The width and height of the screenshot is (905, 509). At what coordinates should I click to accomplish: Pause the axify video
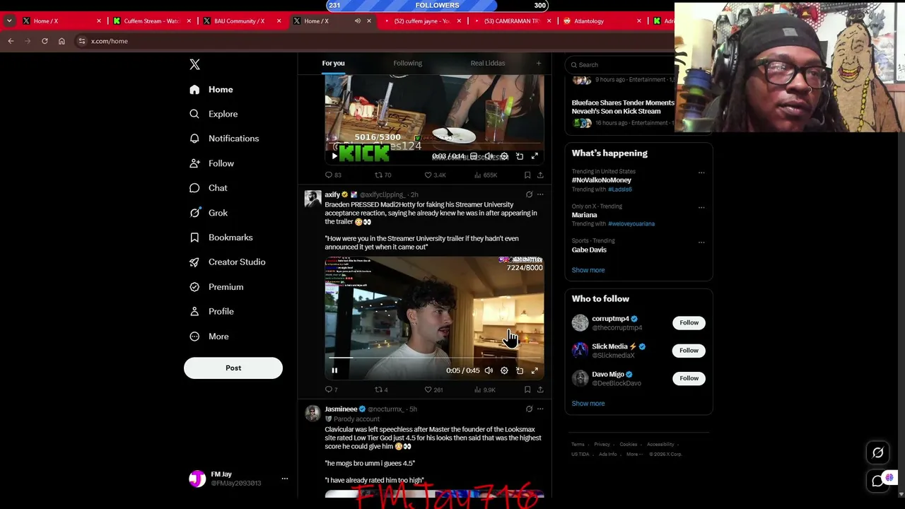click(334, 370)
